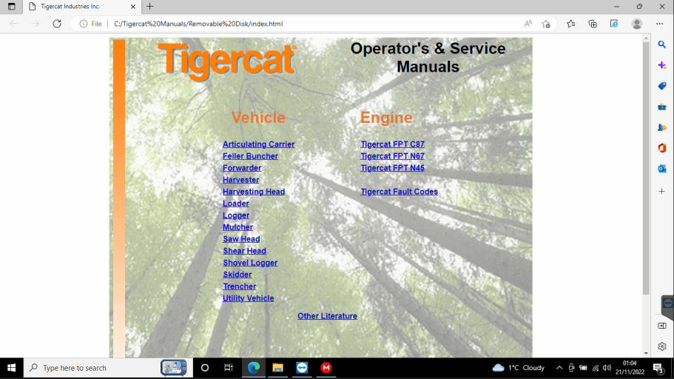Open a new browser tab
Viewport: 674px width, 379px height.
[x=150, y=7]
